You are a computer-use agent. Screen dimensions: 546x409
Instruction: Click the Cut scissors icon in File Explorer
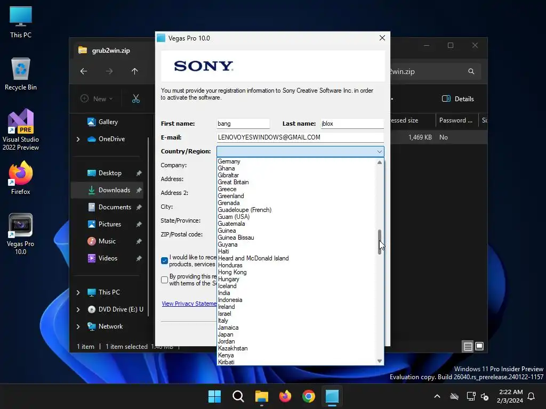(136, 99)
